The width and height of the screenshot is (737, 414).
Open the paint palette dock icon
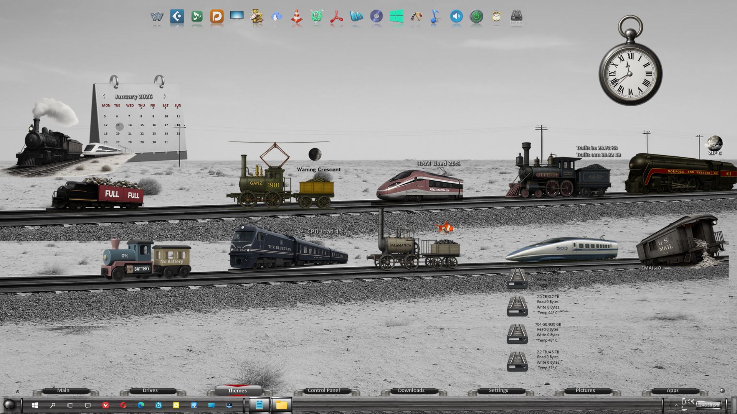pos(416,16)
